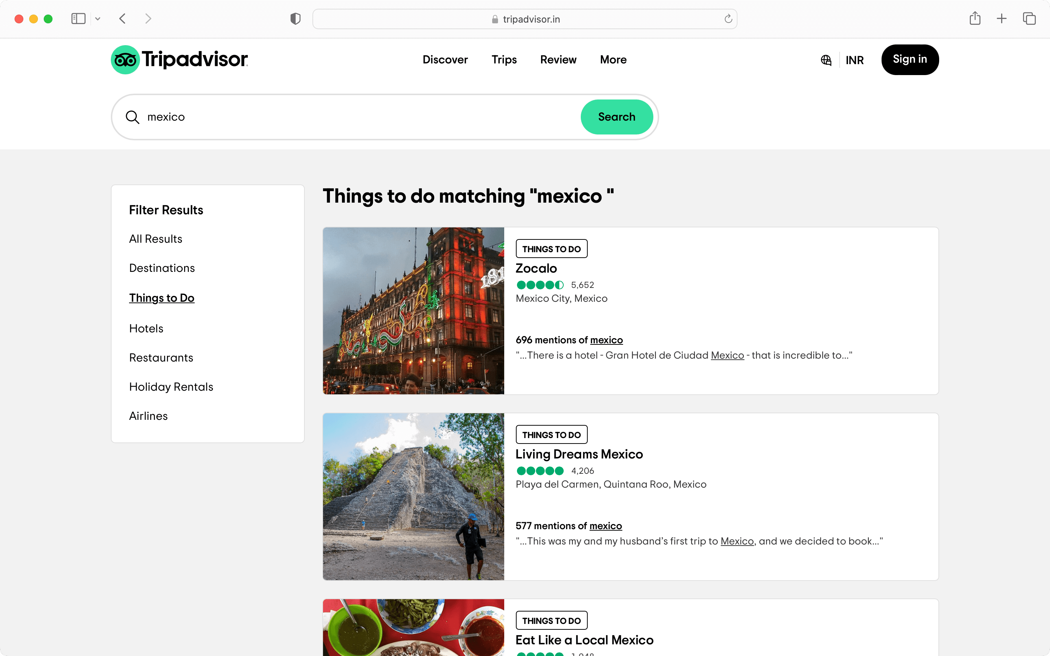Go forward with browser forward arrow

click(148, 19)
